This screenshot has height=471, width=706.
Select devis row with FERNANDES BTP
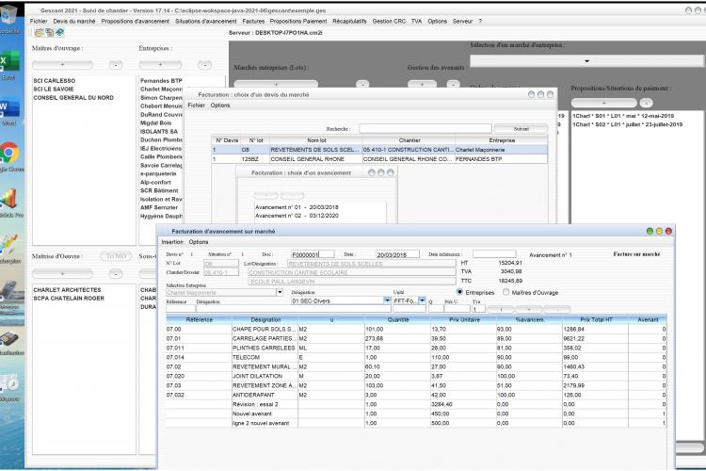[379, 159]
